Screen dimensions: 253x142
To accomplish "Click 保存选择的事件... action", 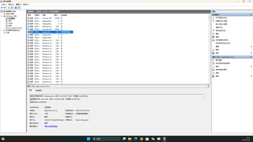I will [222, 70].
